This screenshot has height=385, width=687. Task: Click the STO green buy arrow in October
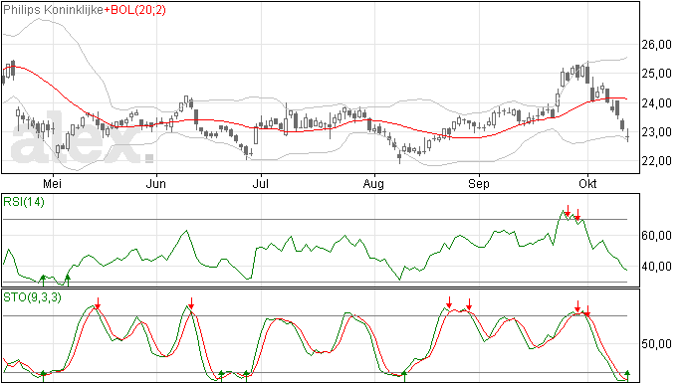point(627,375)
